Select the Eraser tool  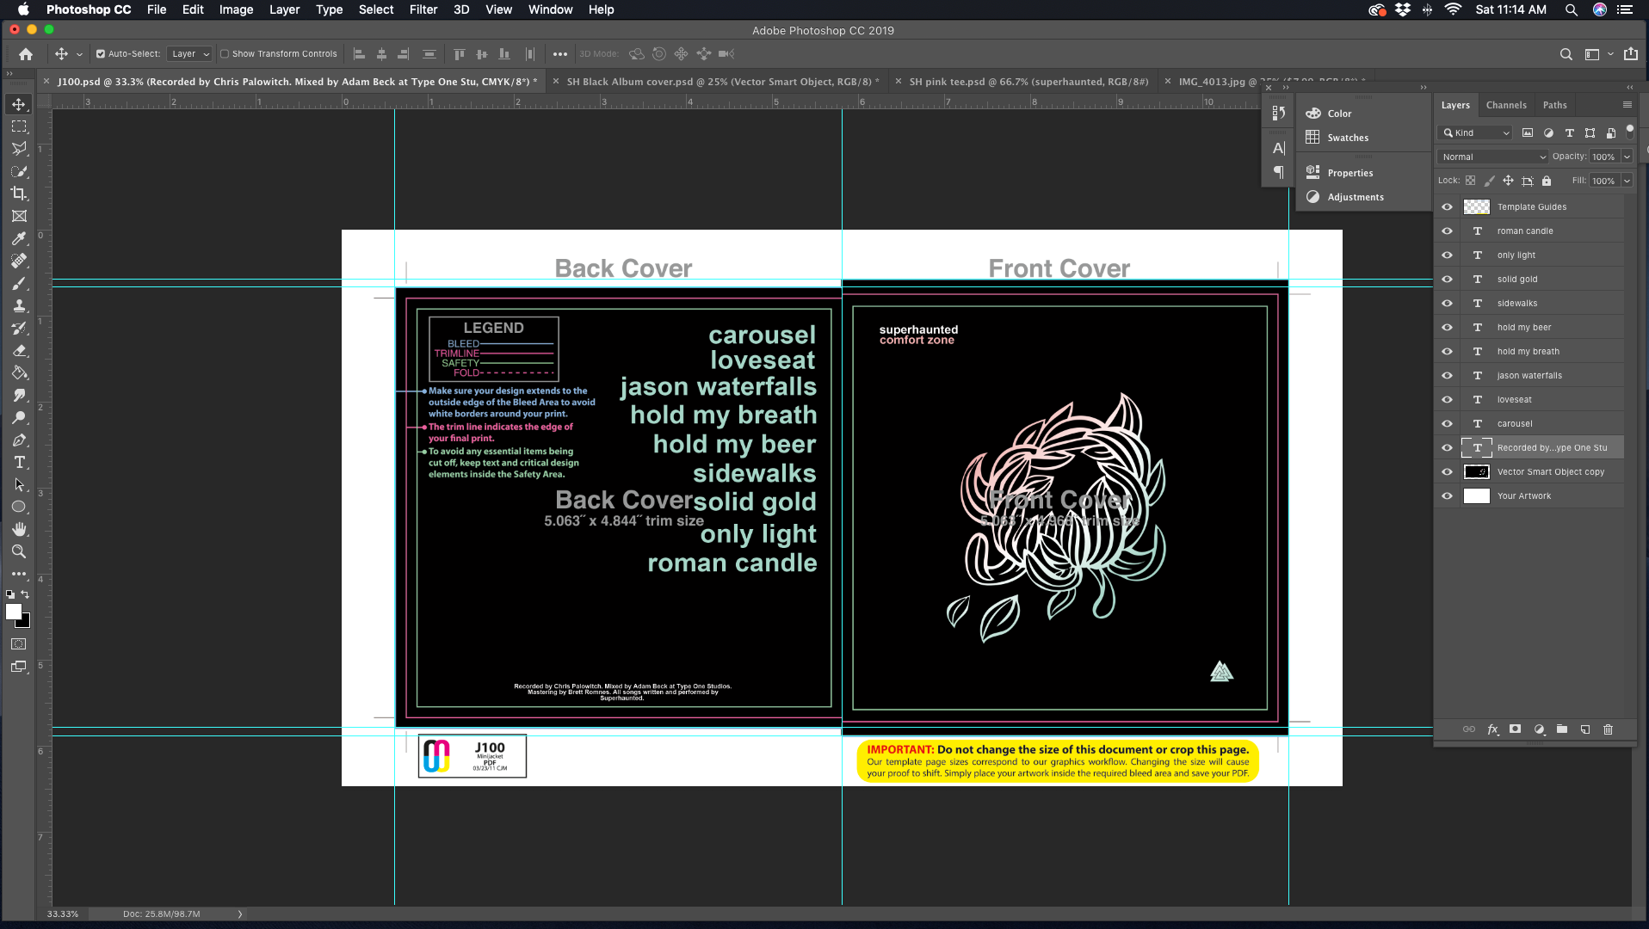tap(19, 350)
